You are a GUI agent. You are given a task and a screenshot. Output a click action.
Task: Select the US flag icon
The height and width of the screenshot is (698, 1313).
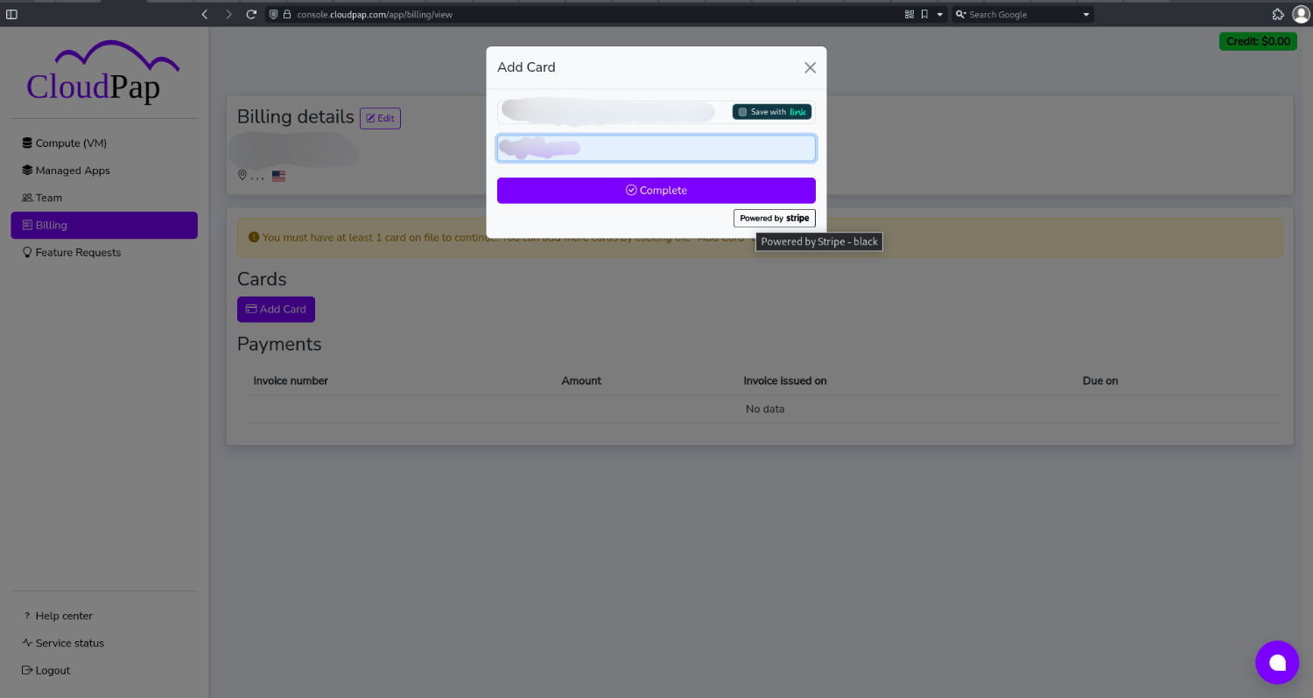coord(278,175)
